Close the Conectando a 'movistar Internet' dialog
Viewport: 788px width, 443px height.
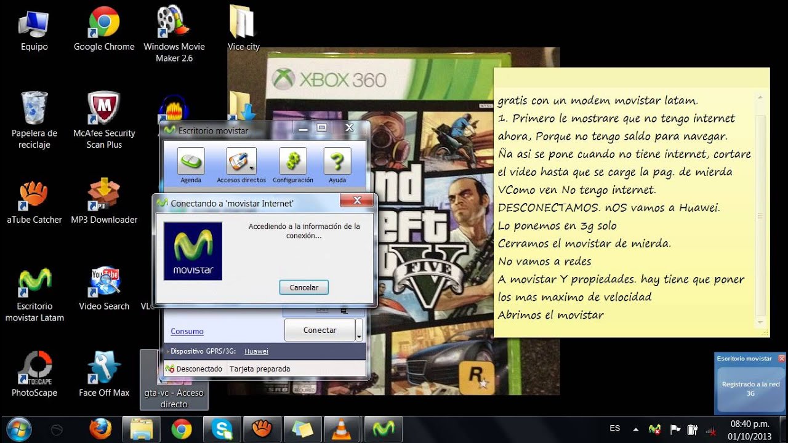point(358,201)
